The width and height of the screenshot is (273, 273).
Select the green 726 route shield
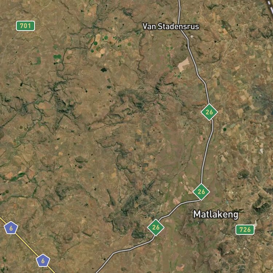(x=245, y=230)
